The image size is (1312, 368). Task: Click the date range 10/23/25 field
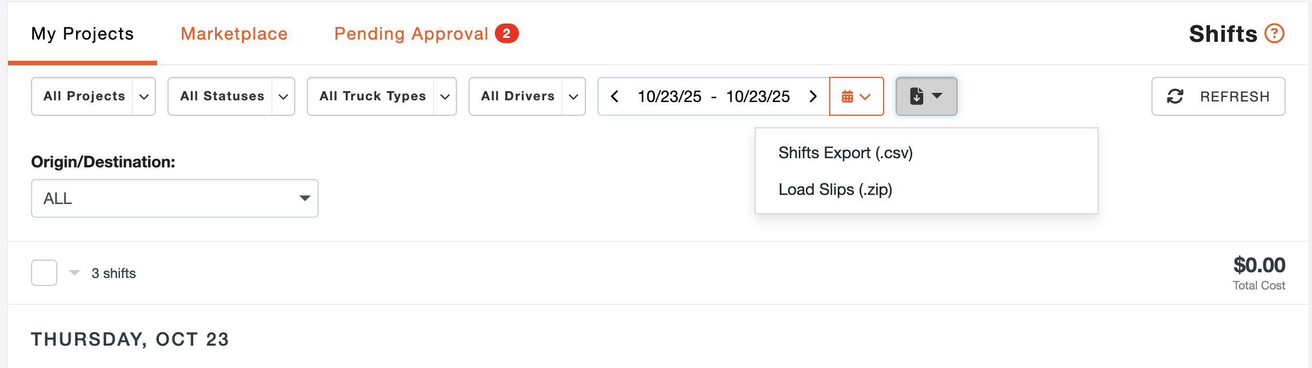pos(713,96)
